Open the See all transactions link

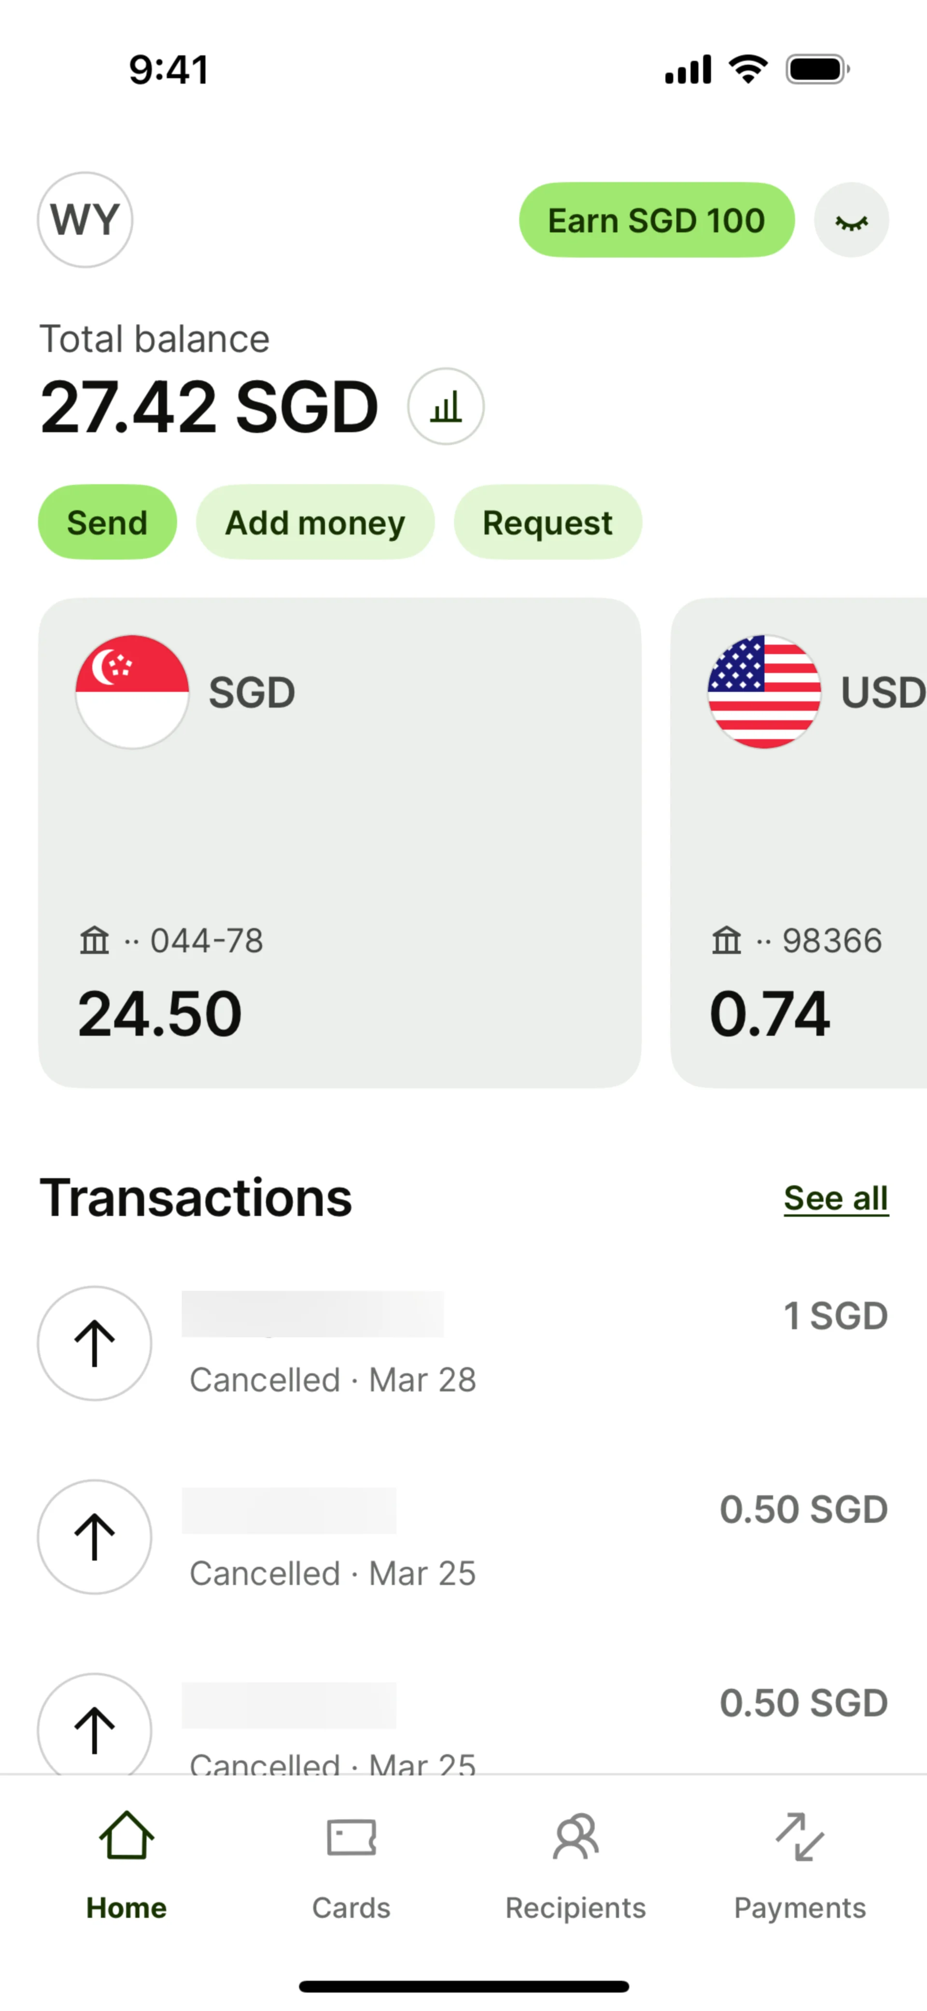[836, 1198]
